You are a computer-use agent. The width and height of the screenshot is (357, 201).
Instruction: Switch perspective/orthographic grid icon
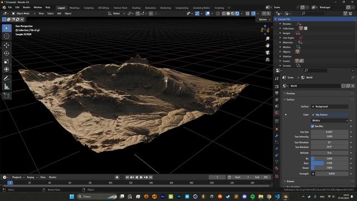[x=268, y=60]
